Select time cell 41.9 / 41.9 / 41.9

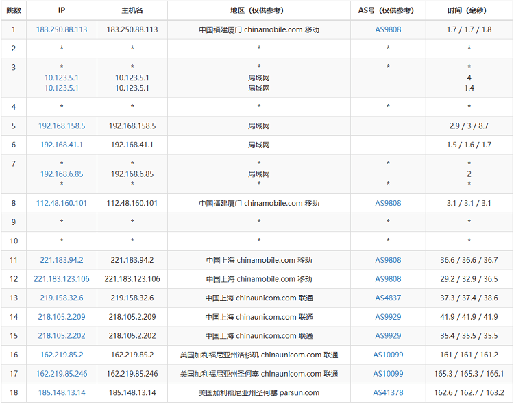pyautogui.click(x=469, y=317)
